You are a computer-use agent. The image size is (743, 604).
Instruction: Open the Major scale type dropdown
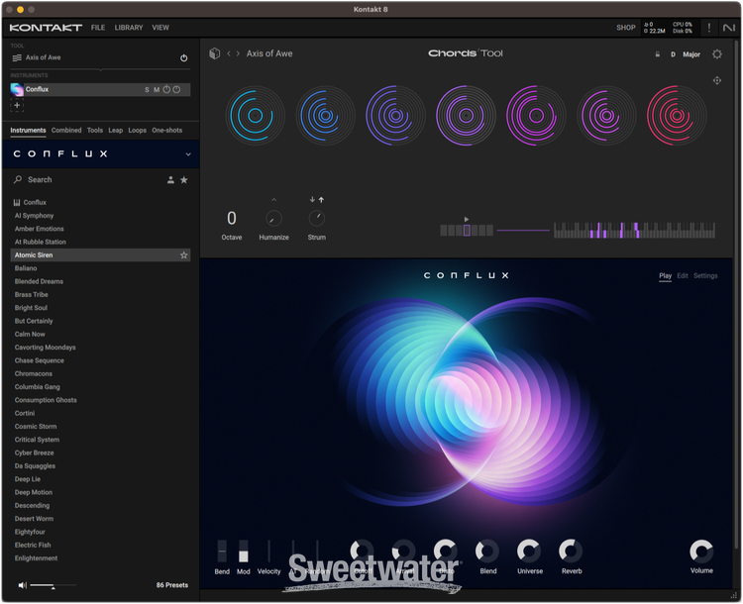691,54
